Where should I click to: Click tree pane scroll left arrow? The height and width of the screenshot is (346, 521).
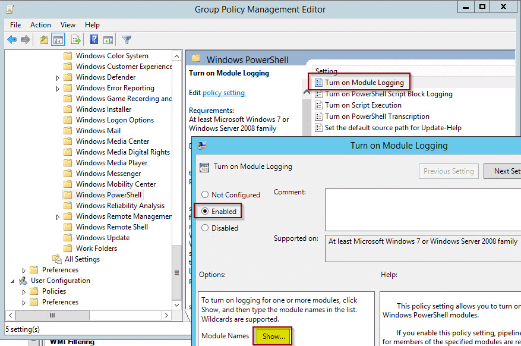(x=11, y=315)
